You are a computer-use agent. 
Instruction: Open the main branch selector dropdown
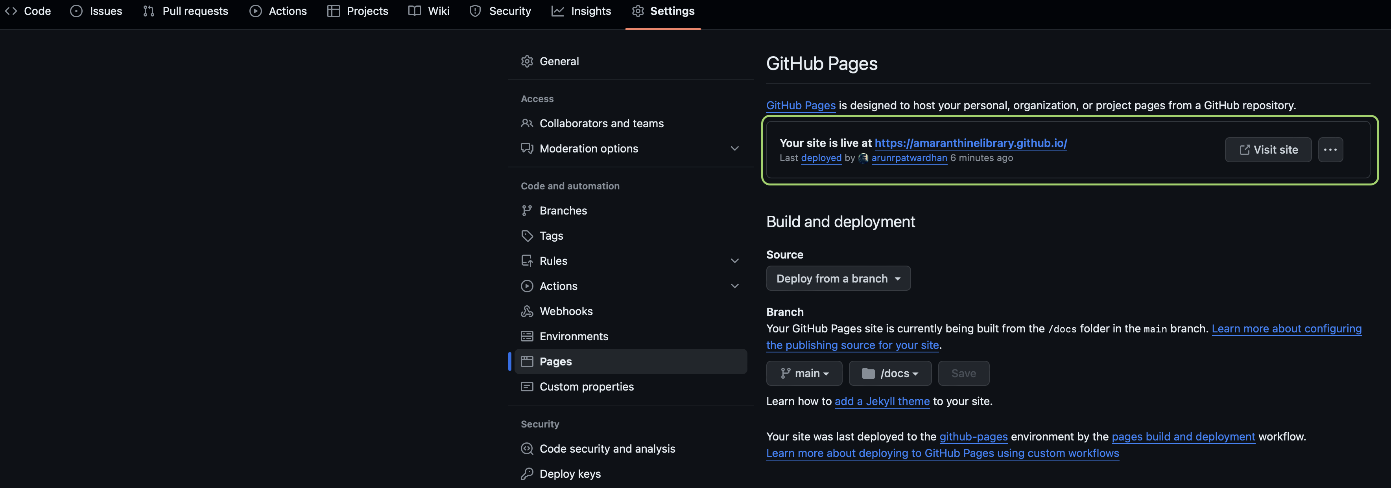[804, 373]
